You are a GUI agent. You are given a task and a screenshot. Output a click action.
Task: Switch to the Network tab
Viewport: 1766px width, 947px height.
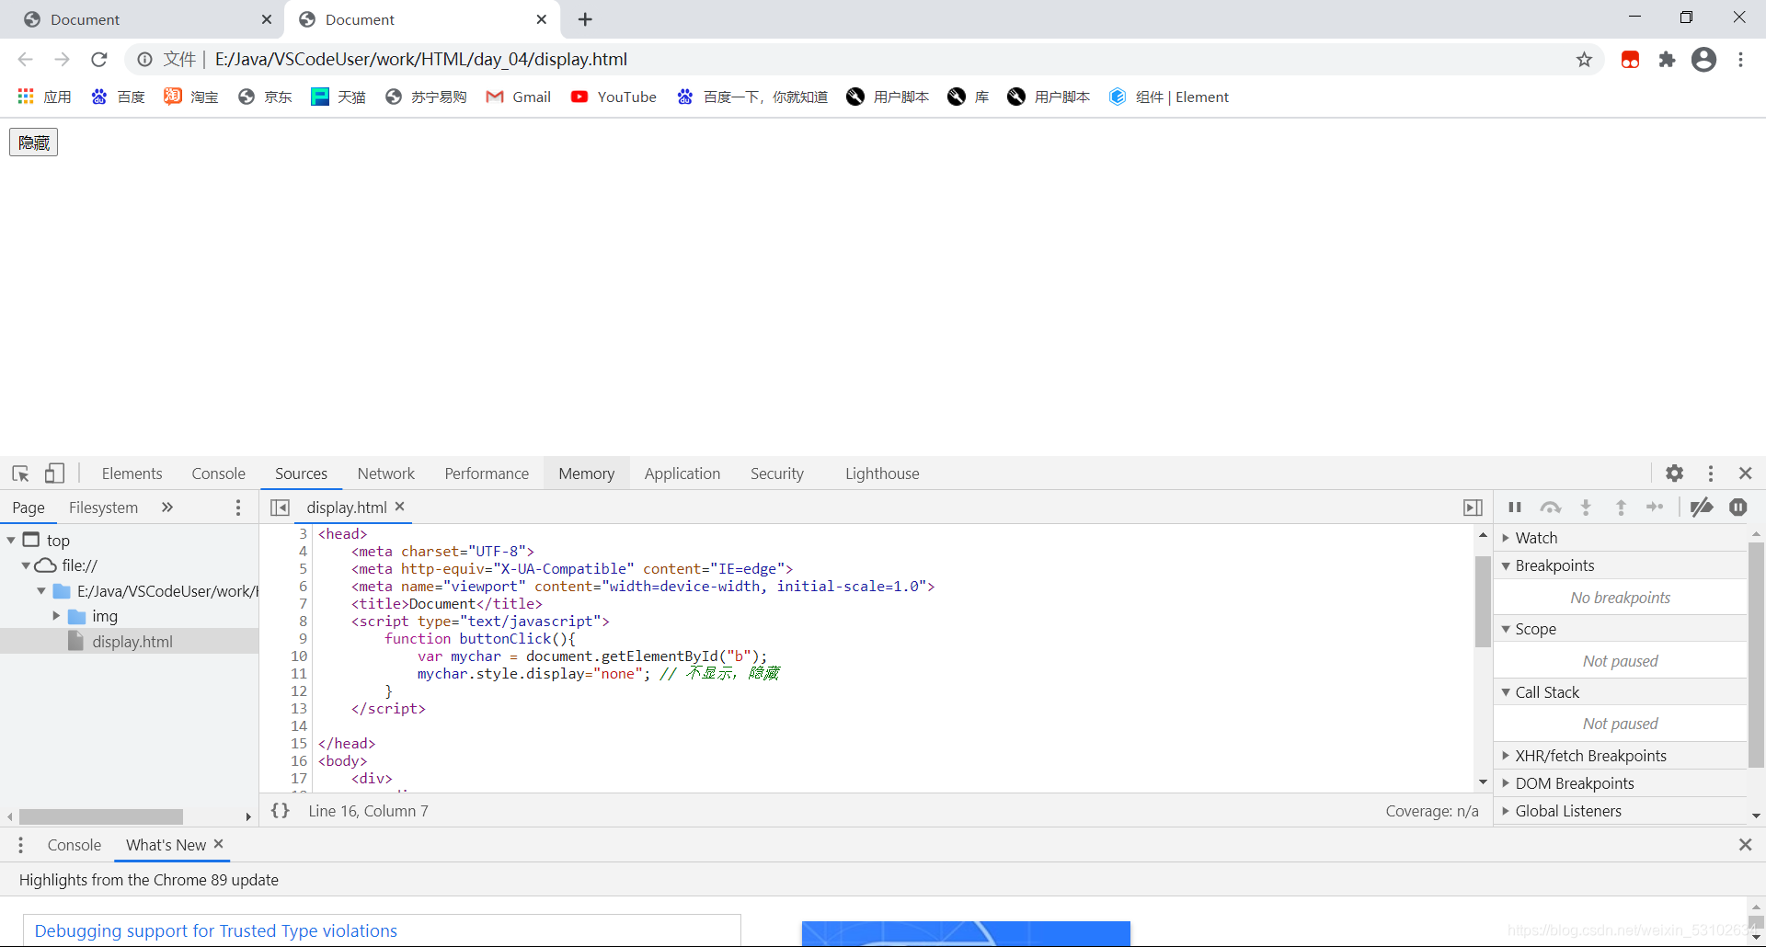(386, 473)
